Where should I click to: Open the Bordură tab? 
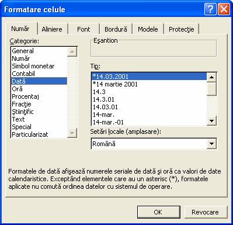click(x=116, y=29)
